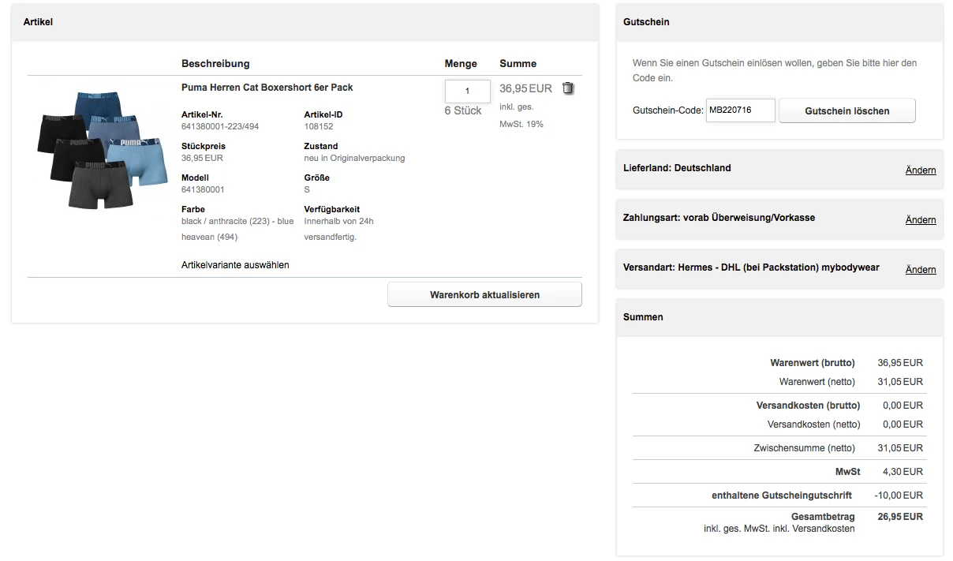This screenshot has width=953, height=561.
Task: Select the Artikel-ID value 108152
Action: coord(319,126)
